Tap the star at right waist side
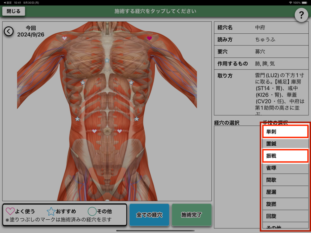Screen dimensions: 311x233 click(x=137, y=119)
